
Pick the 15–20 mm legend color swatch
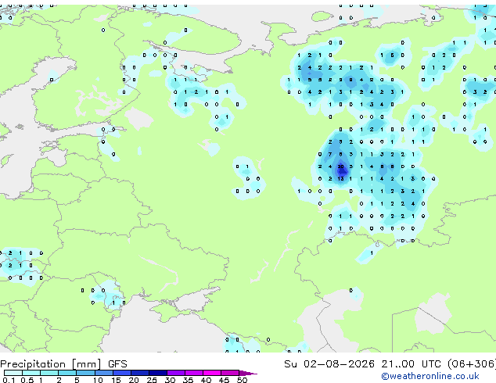point(122,373)
